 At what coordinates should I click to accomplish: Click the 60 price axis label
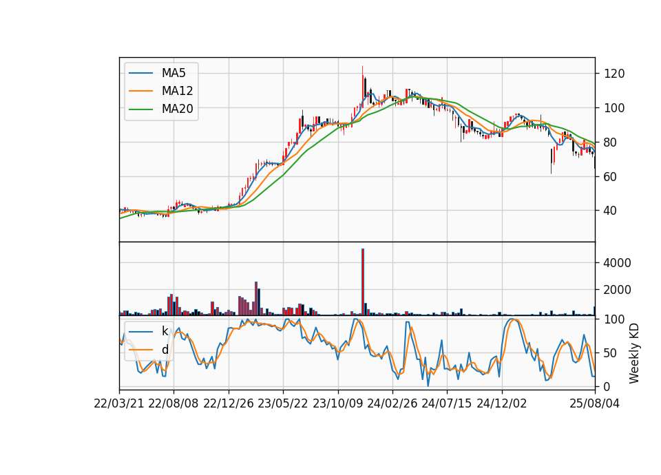click(x=611, y=177)
